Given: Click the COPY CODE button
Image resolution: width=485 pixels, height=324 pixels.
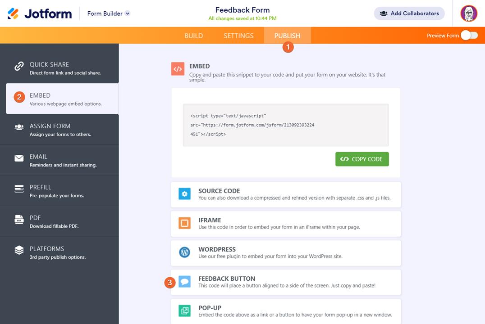Looking at the screenshot, I should (x=362, y=159).
